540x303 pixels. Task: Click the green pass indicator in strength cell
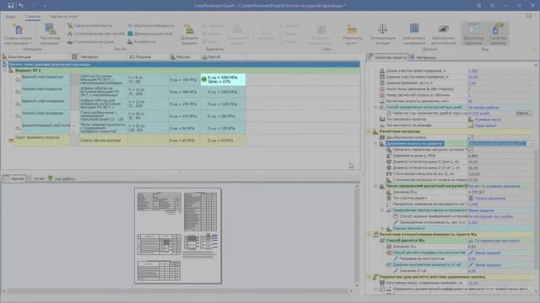[204, 79]
